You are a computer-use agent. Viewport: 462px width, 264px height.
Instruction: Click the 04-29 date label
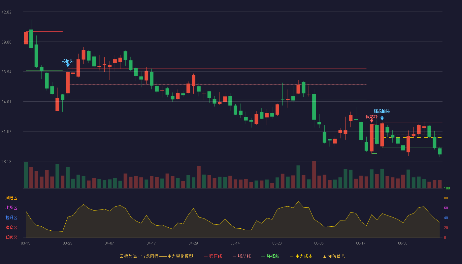tap(193, 243)
